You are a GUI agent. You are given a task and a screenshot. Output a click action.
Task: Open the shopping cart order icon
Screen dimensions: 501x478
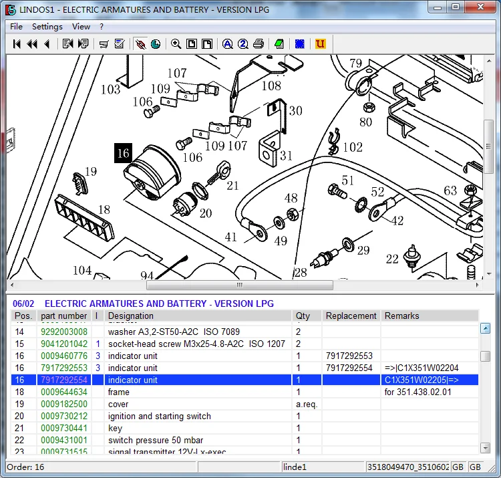(x=104, y=44)
